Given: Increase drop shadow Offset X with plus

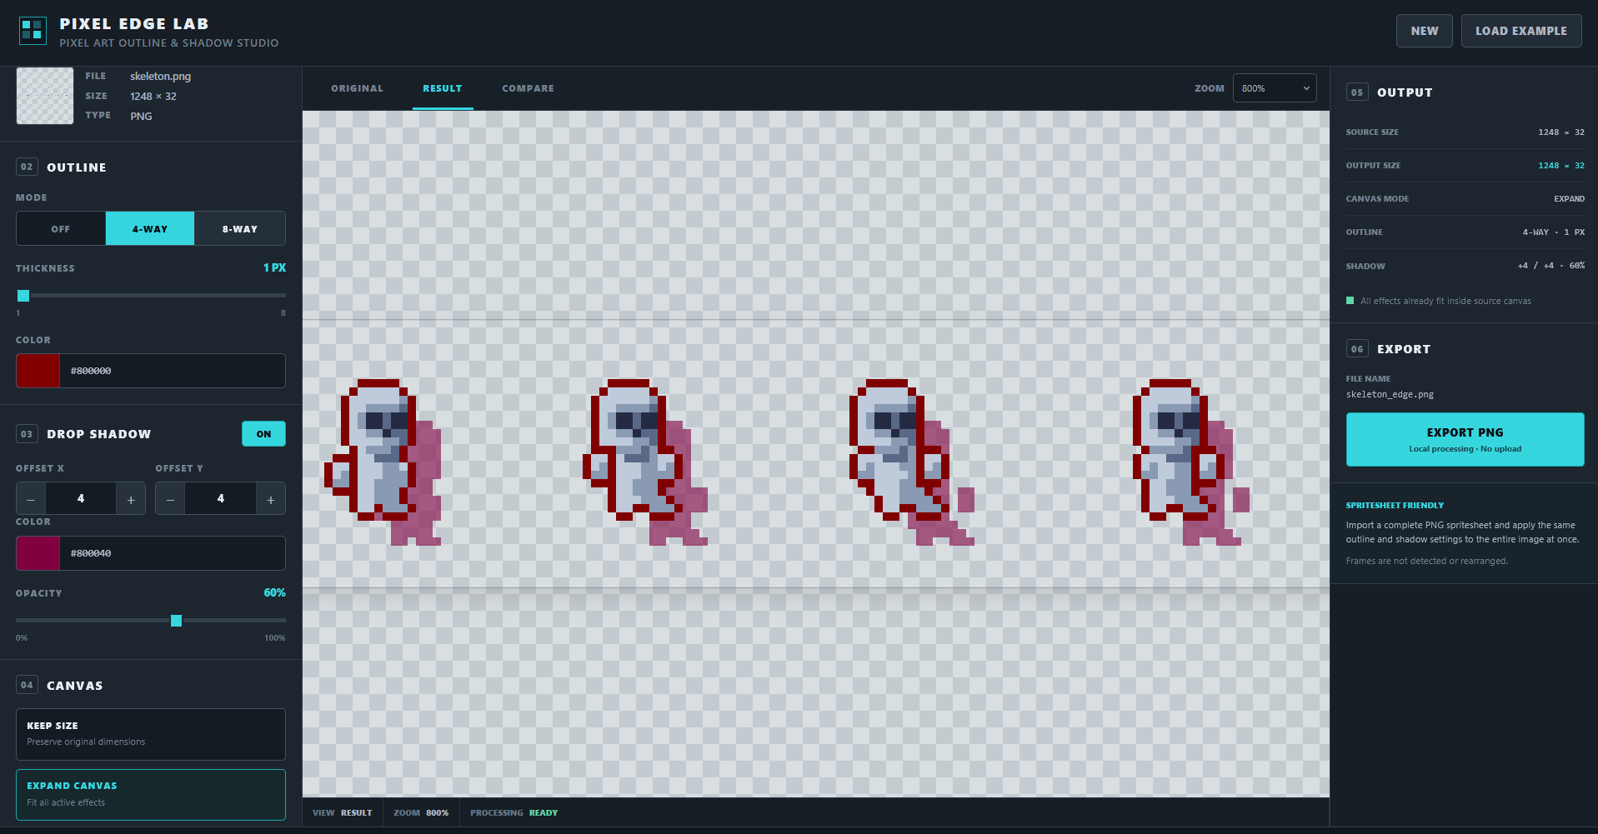Looking at the screenshot, I should (131, 499).
